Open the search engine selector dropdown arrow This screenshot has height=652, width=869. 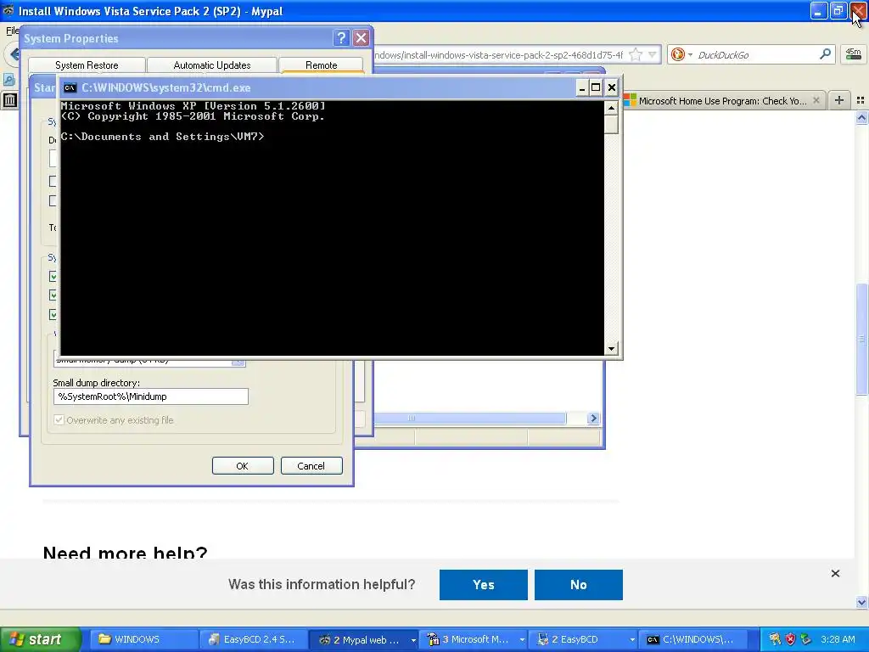click(690, 54)
